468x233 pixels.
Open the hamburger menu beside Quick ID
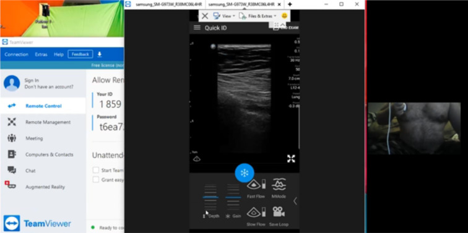[x=197, y=28]
